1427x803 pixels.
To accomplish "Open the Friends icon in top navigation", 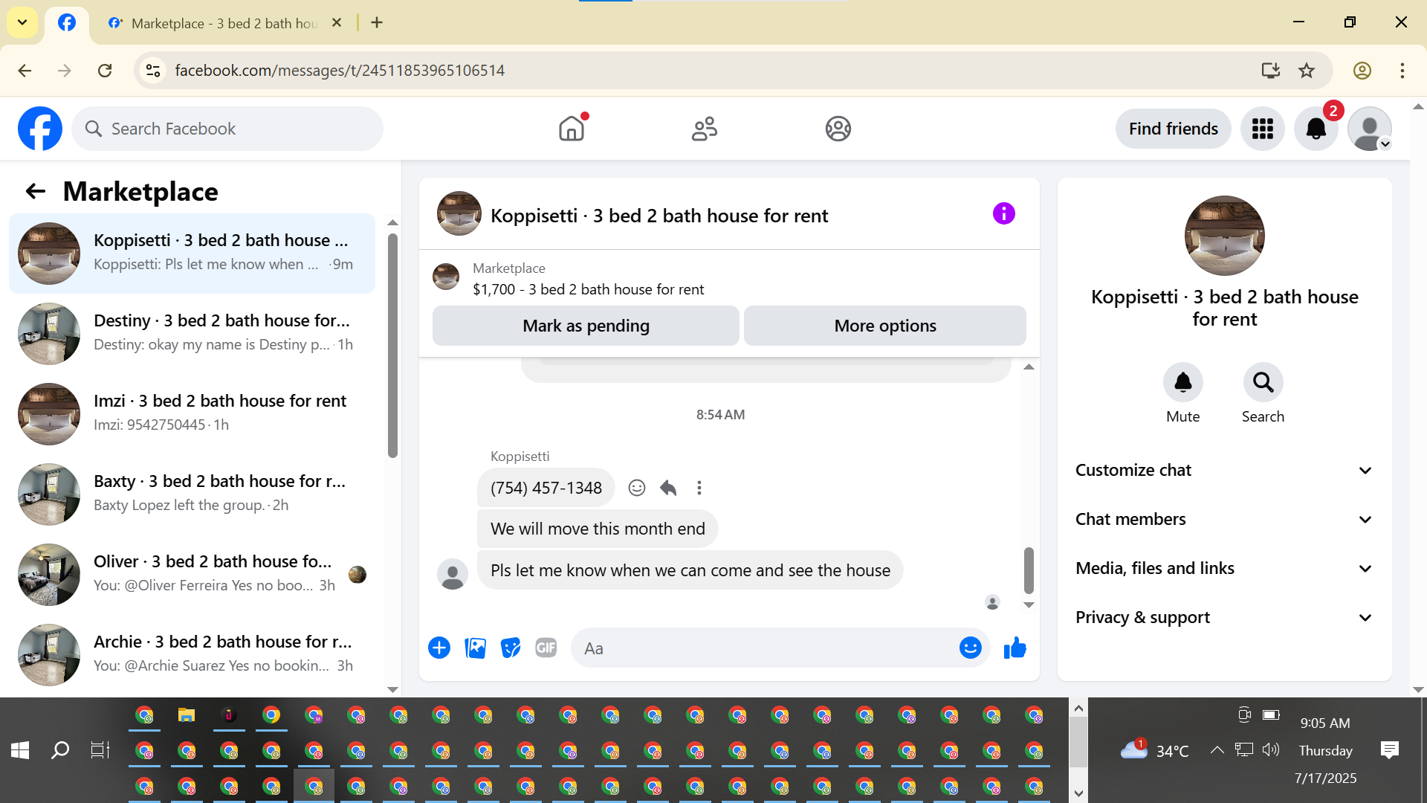I will (705, 129).
